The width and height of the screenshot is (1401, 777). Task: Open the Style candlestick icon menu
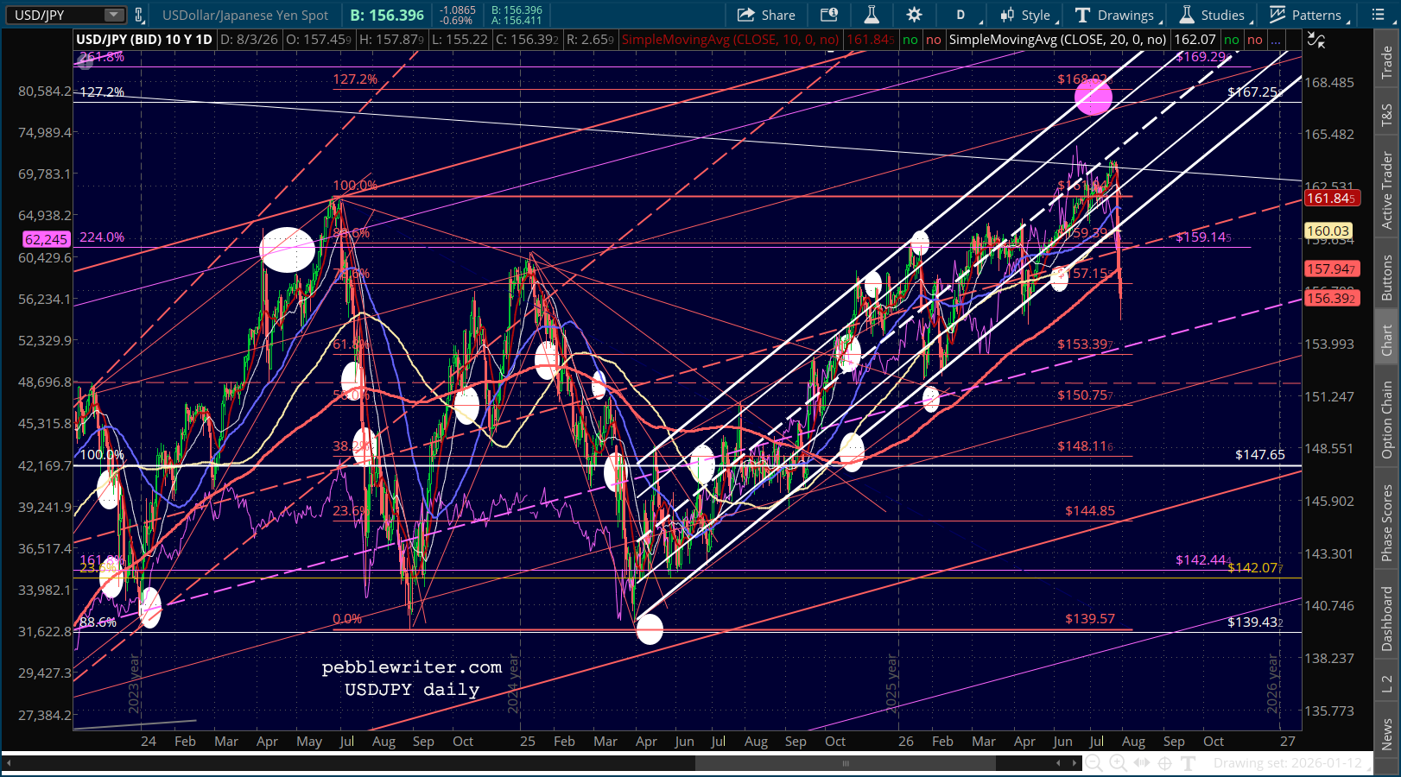coord(1007,15)
